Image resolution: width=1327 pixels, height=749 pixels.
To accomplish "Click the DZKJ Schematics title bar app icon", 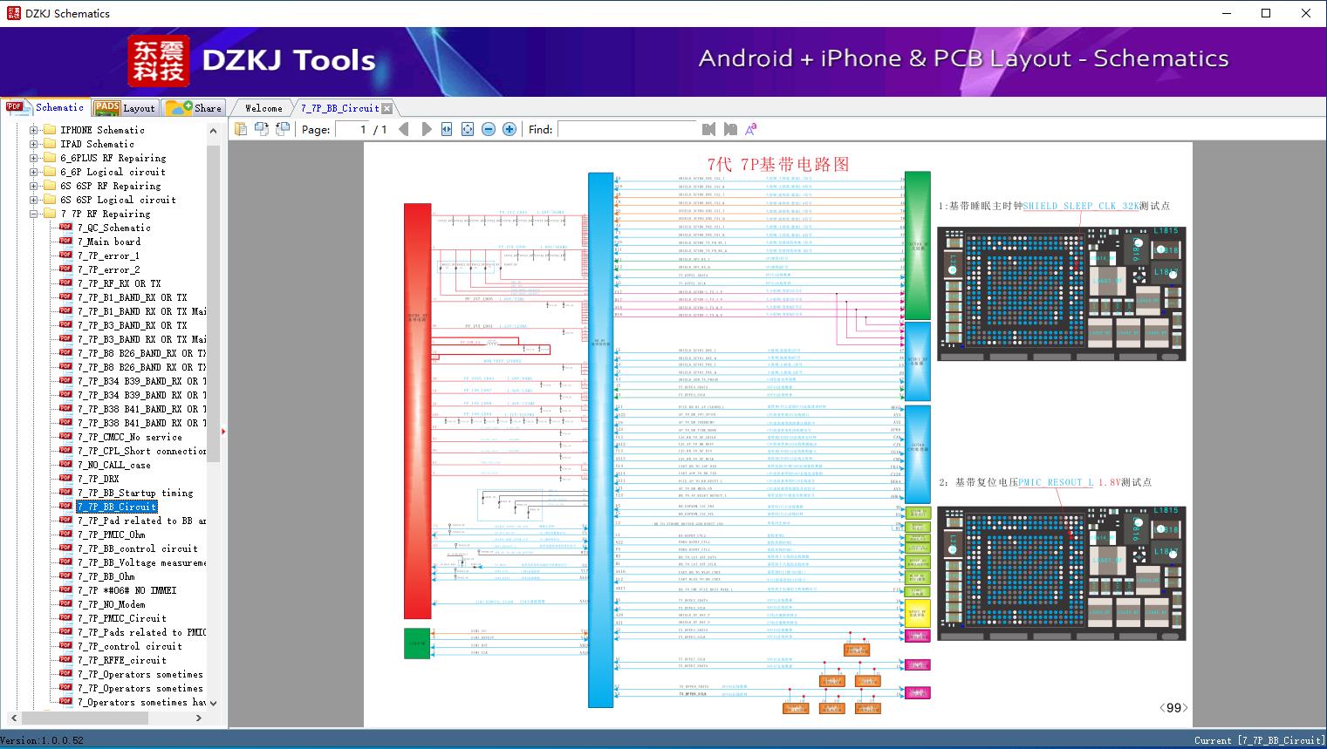I will click(x=12, y=13).
